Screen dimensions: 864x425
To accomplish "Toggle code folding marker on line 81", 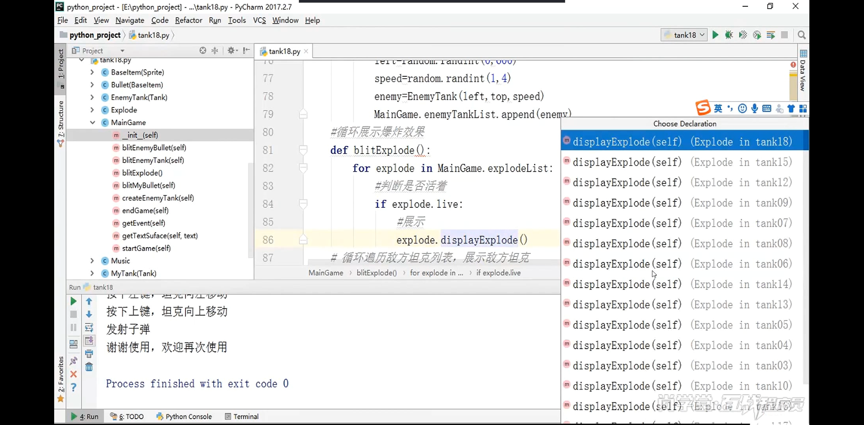I will 303,150.
